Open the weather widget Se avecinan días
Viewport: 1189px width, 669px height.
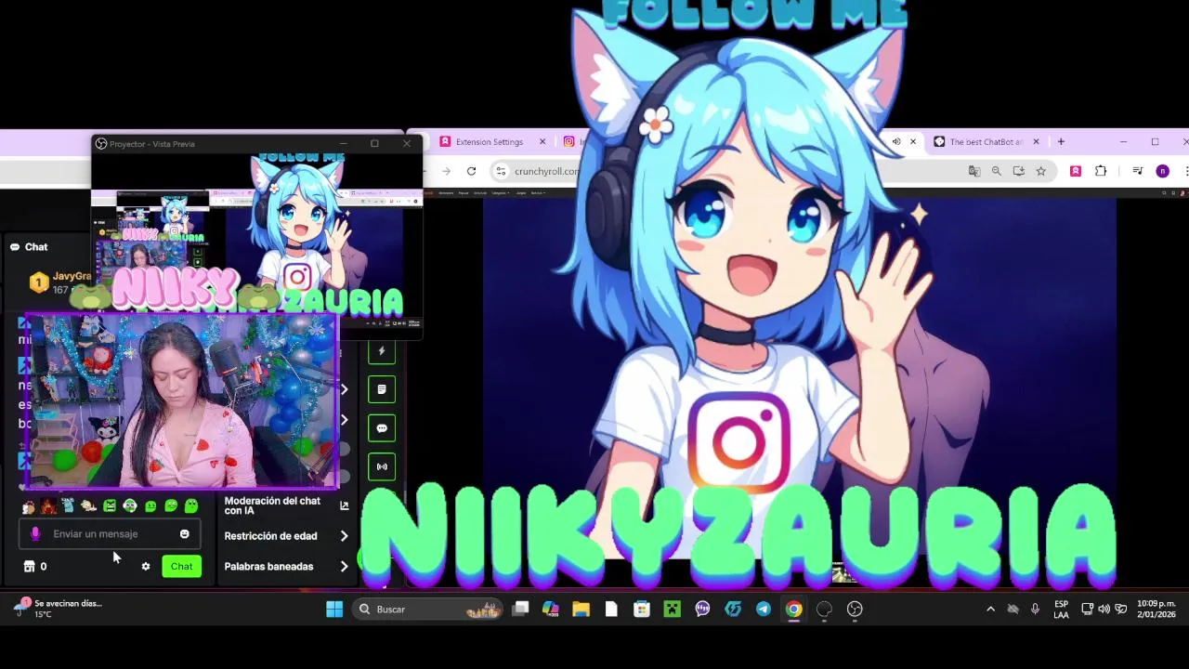(58, 610)
